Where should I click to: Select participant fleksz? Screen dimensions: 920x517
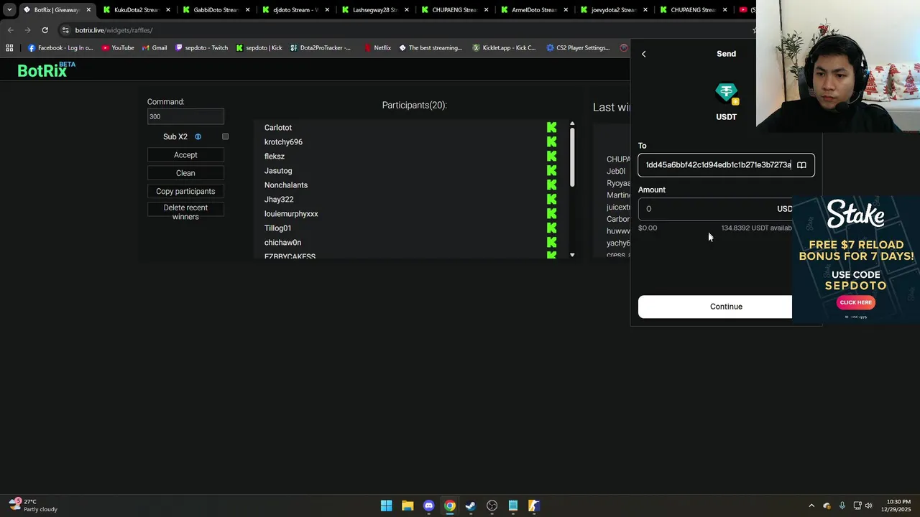(275, 157)
